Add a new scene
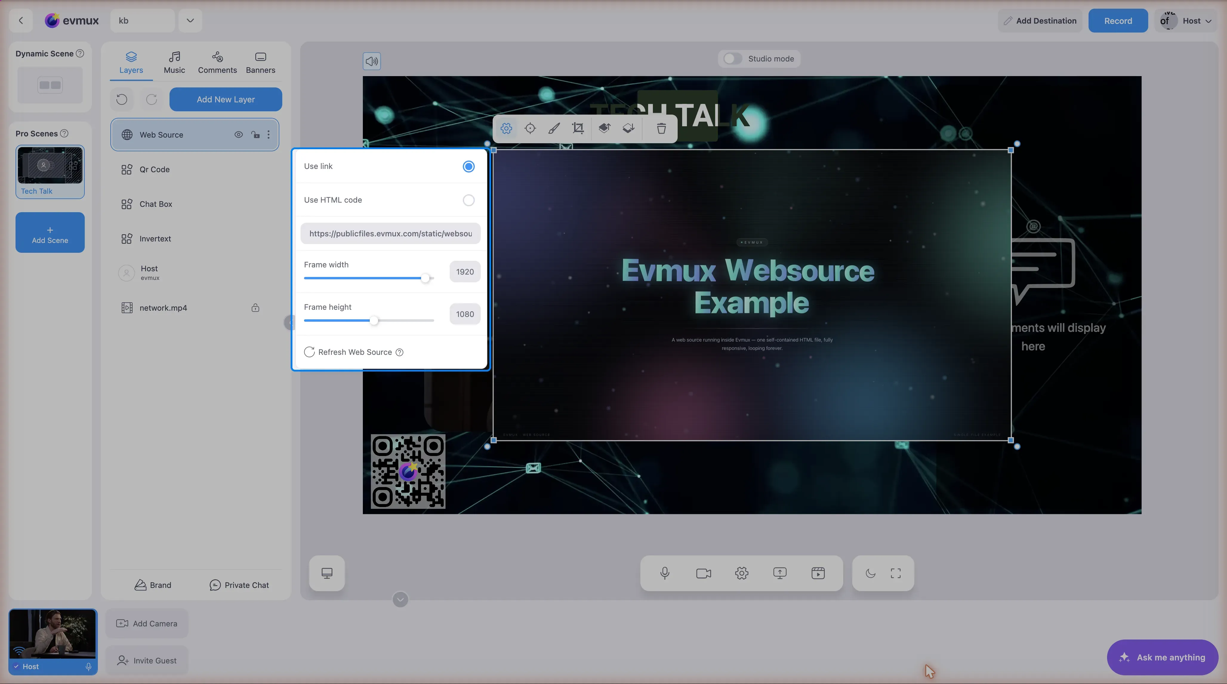Viewport: 1227px width, 684px height. 50,232
